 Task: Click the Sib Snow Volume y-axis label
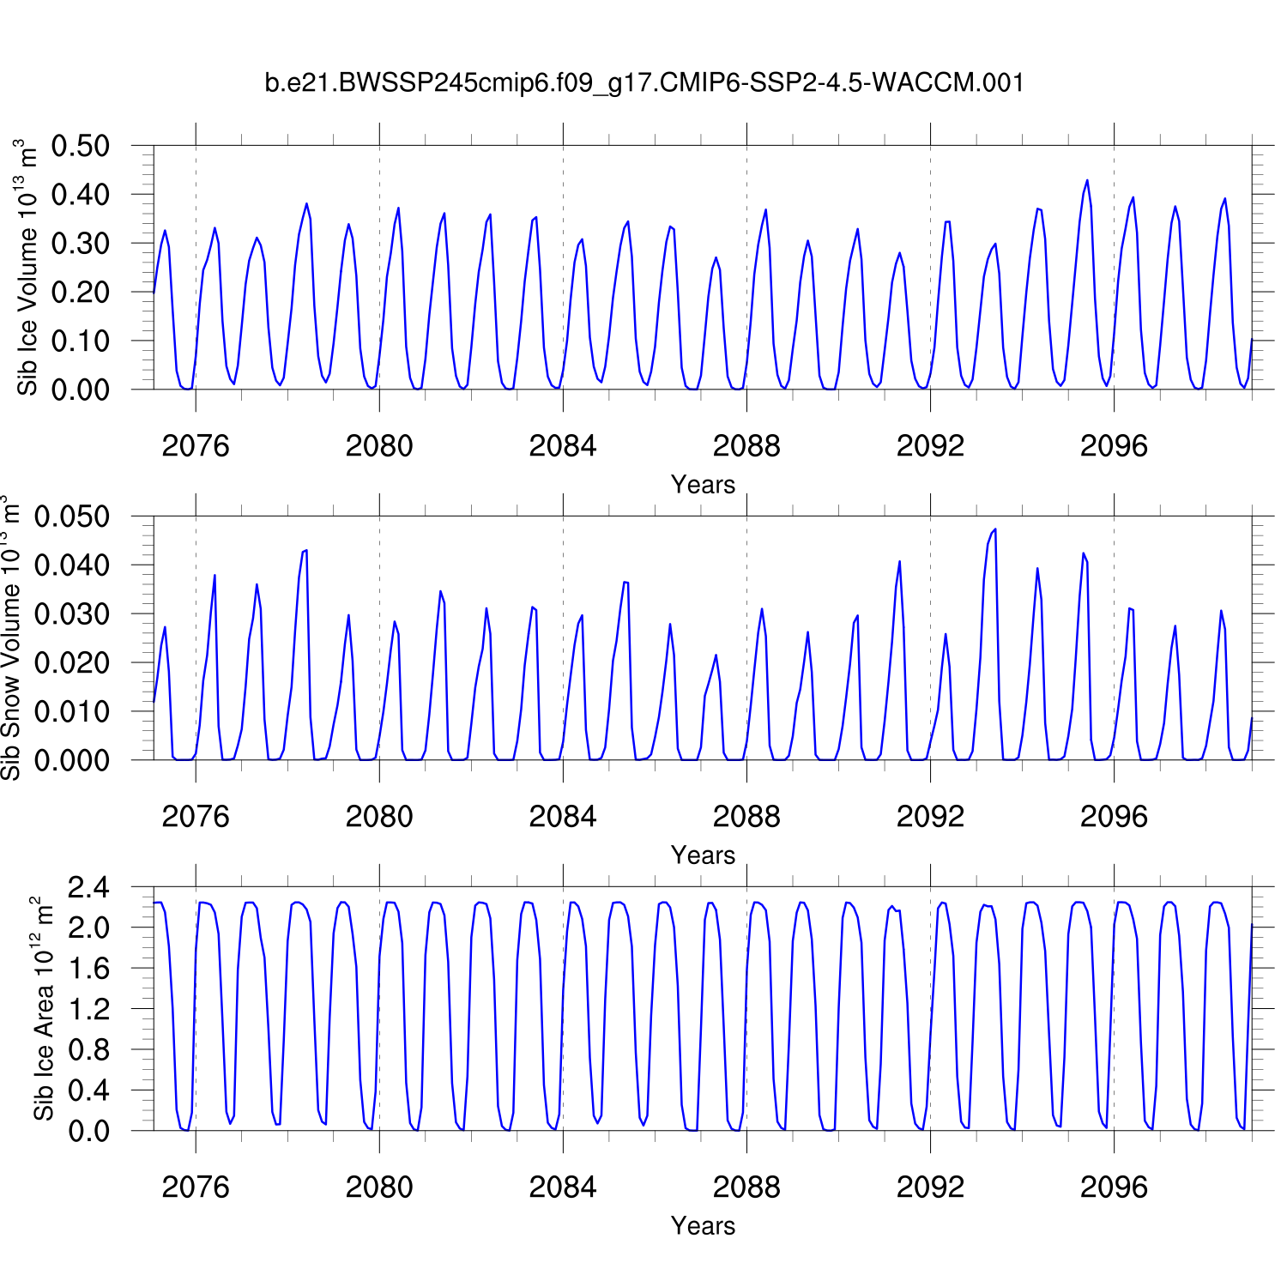coord(10,638)
